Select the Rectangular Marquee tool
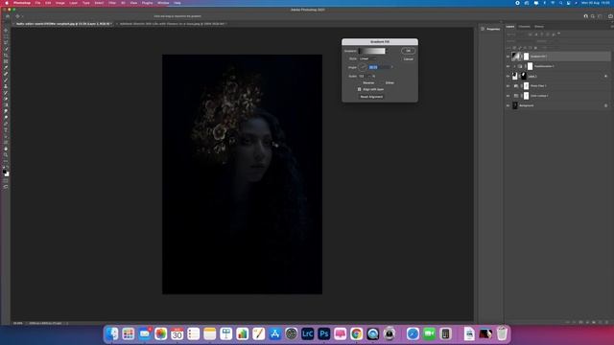 [6, 36]
